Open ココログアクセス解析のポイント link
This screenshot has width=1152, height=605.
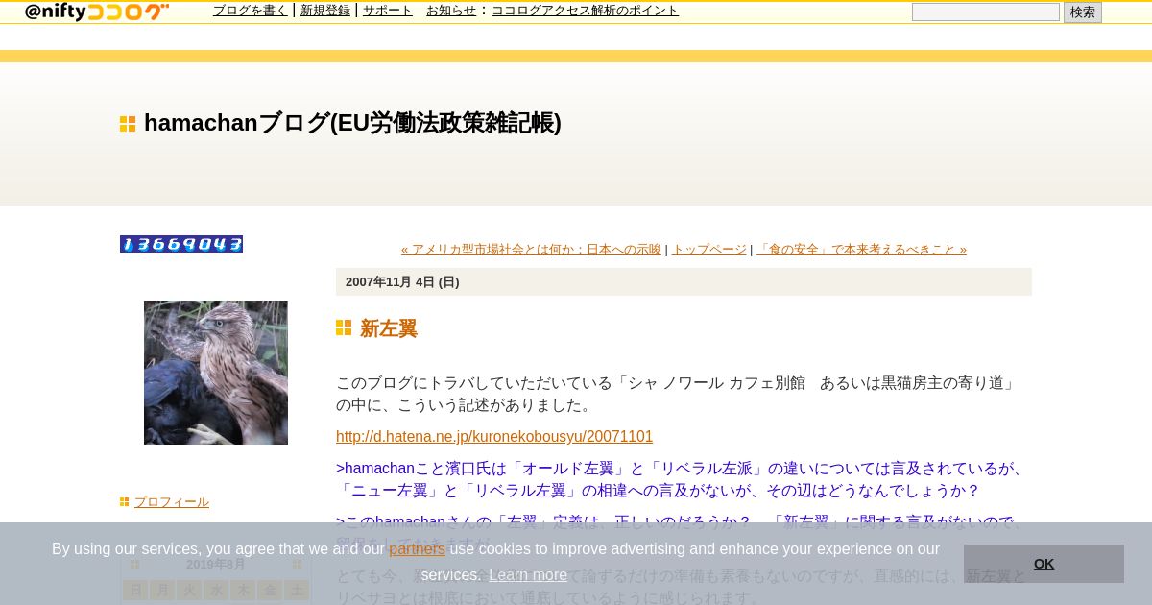[x=585, y=11]
